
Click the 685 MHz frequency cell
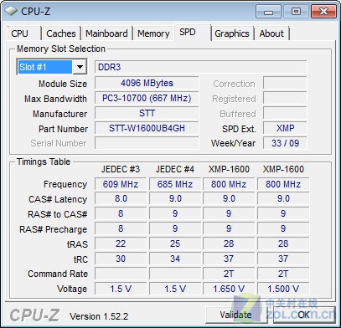pos(175,184)
